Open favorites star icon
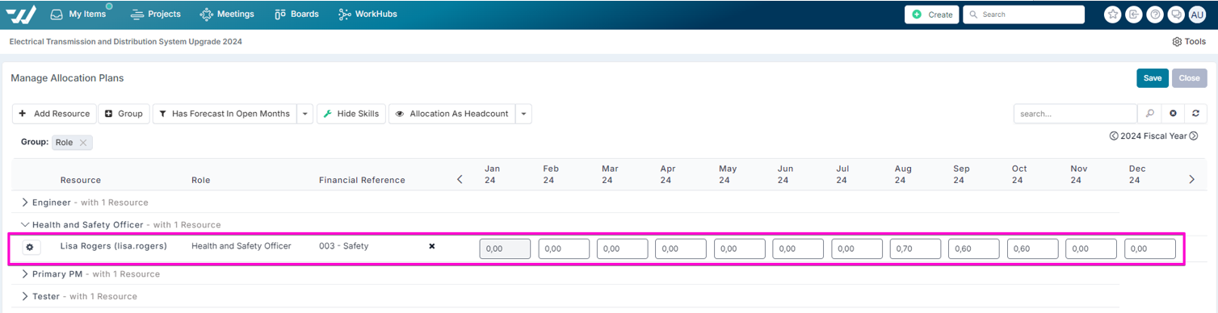This screenshot has width=1218, height=313. coord(1112,15)
